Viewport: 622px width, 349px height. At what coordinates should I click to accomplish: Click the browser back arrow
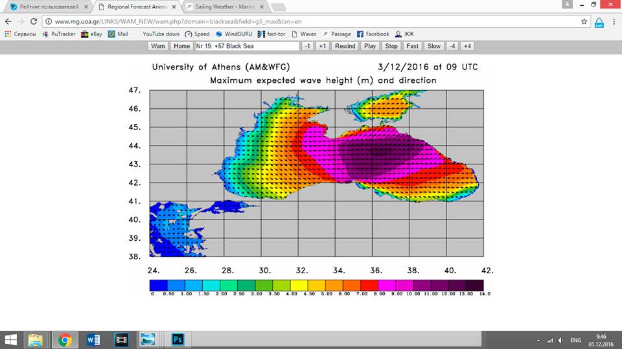pos(8,21)
